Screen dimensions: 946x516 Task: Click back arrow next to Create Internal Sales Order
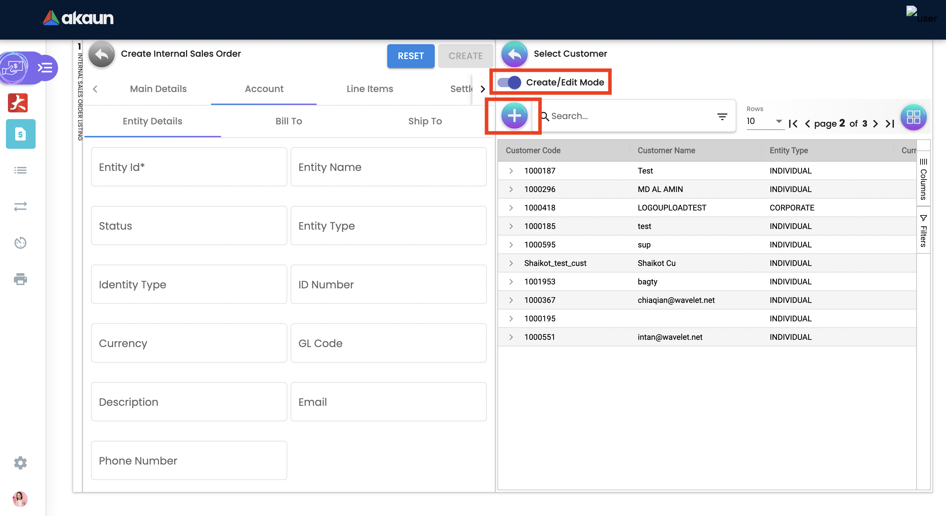pyautogui.click(x=101, y=54)
